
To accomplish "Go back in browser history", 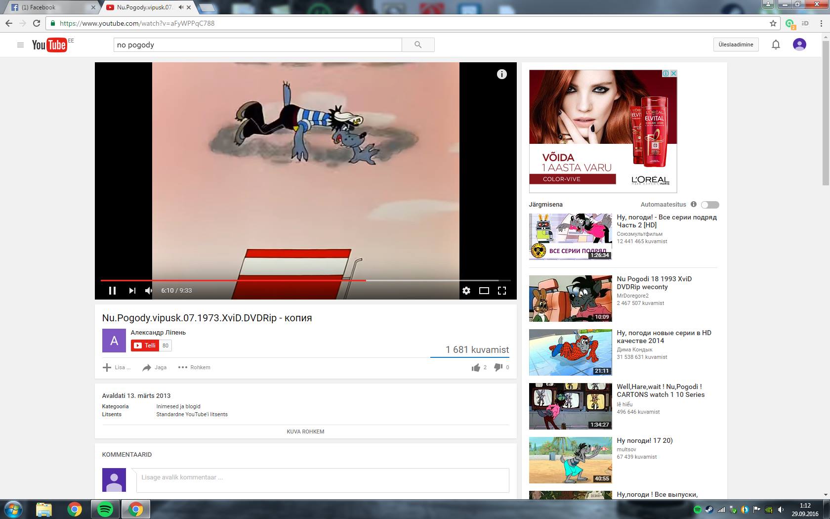I will (9, 23).
